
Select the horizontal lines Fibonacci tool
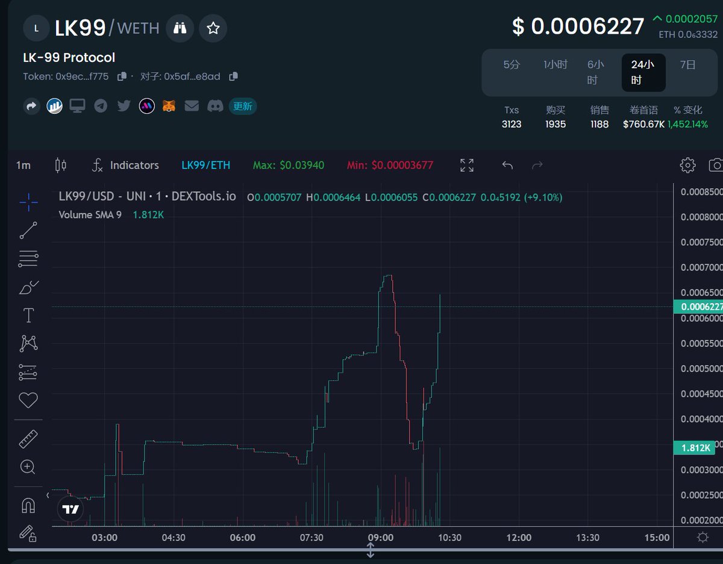click(x=28, y=259)
